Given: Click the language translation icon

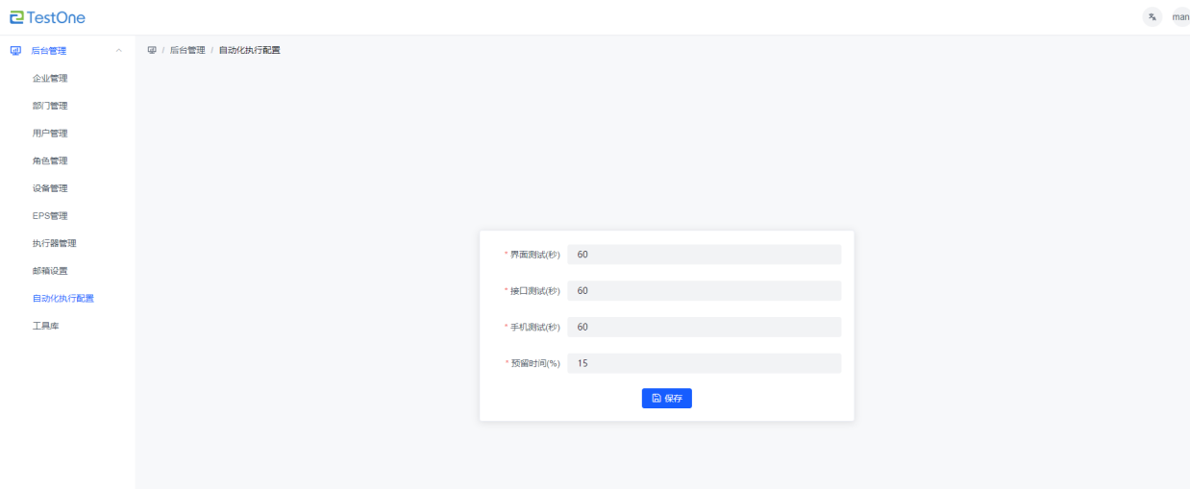Looking at the screenshot, I should (1152, 17).
